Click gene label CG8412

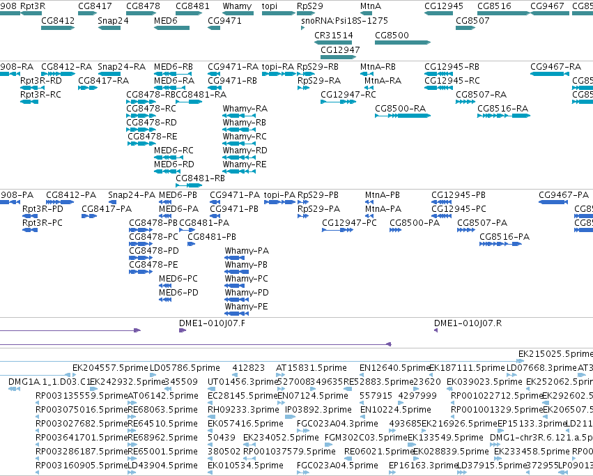pyautogui.click(x=58, y=21)
